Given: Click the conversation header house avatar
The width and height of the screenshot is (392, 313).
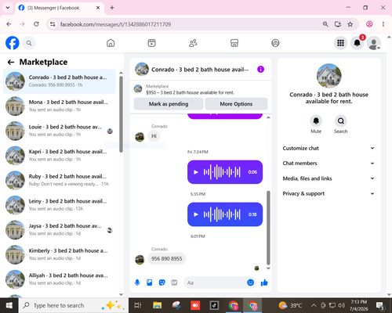Looking at the screenshot, I should tap(142, 69).
